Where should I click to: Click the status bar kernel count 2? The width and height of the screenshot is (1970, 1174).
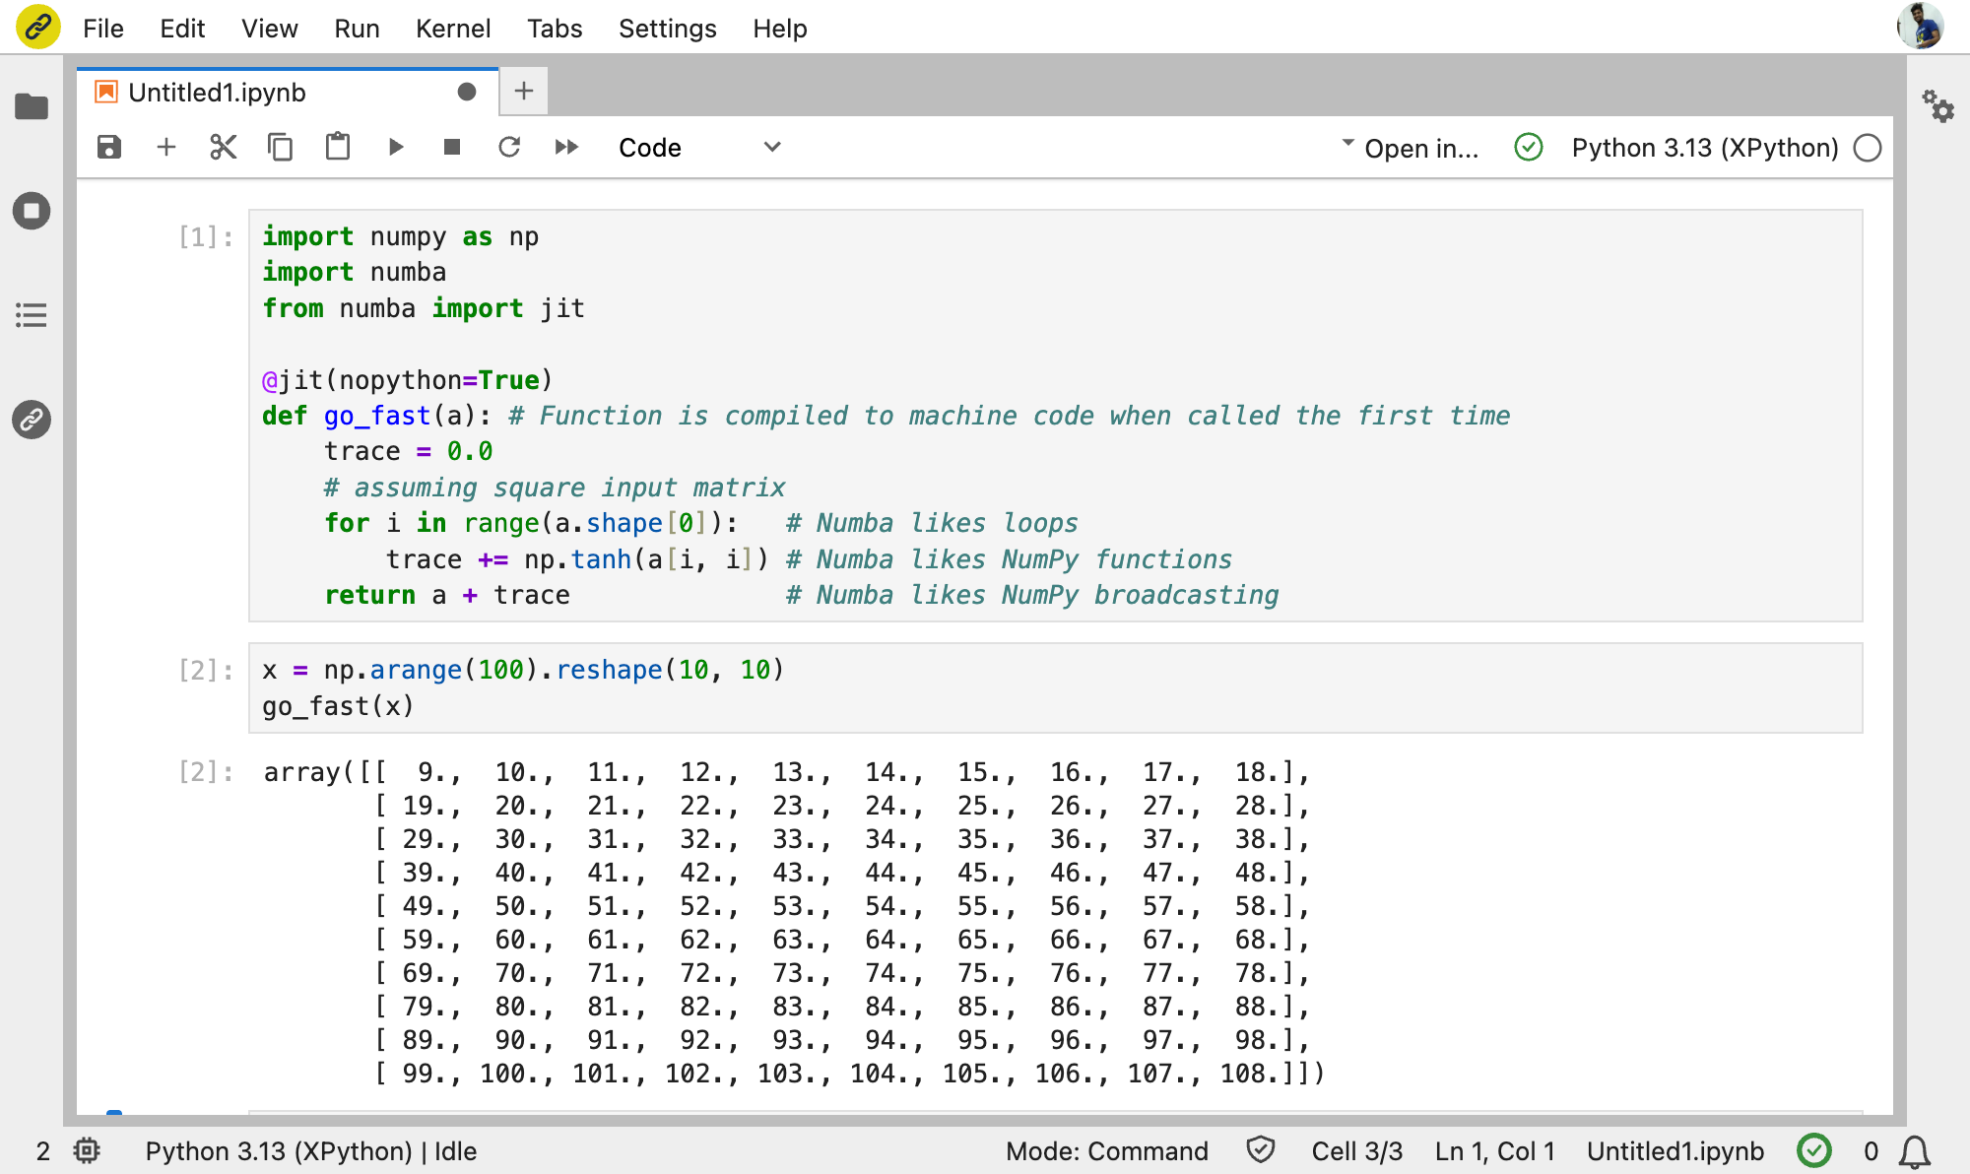43,1151
